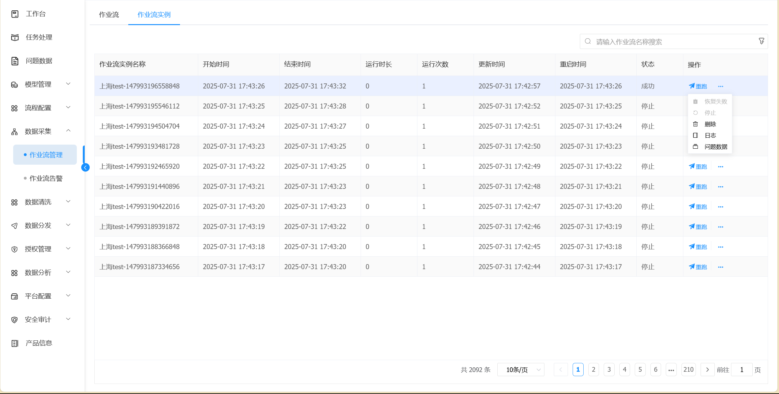This screenshot has height=394, width=779.
Task: Click the jump-to-page number input
Action: point(741,370)
